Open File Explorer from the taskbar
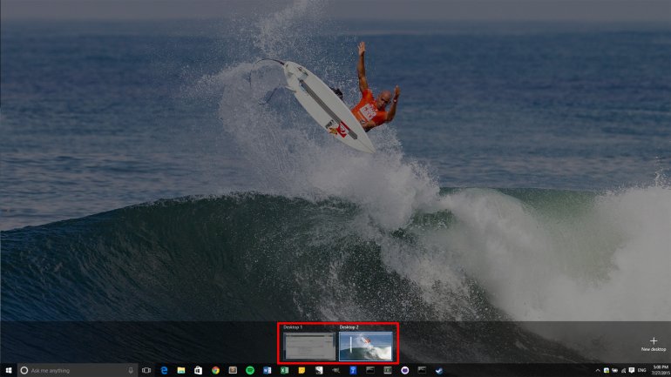Image resolution: width=671 pixels, height=377 pixels. (181, 370)
